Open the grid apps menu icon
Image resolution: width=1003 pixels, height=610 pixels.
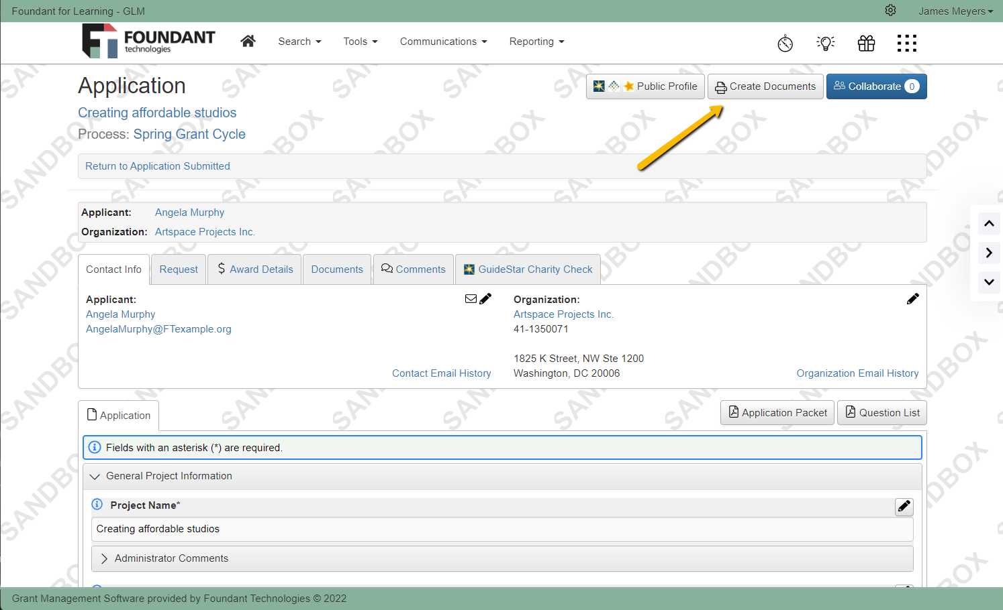pos(906,43)
